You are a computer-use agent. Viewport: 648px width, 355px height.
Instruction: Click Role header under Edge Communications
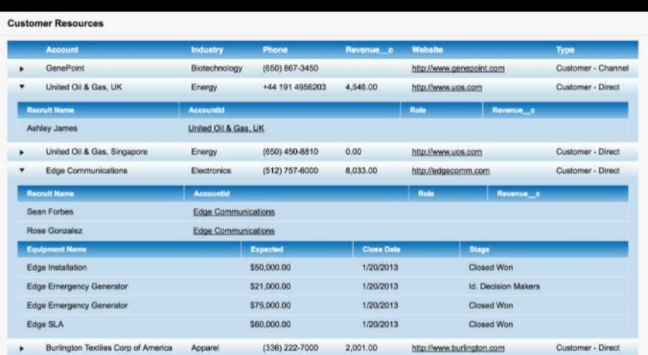(425, 193)
